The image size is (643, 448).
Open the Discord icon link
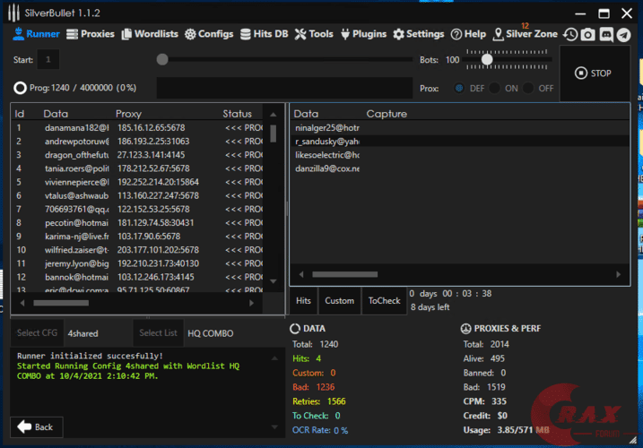click(605, 34)
